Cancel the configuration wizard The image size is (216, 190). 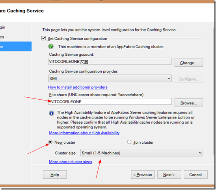point(196,175)
